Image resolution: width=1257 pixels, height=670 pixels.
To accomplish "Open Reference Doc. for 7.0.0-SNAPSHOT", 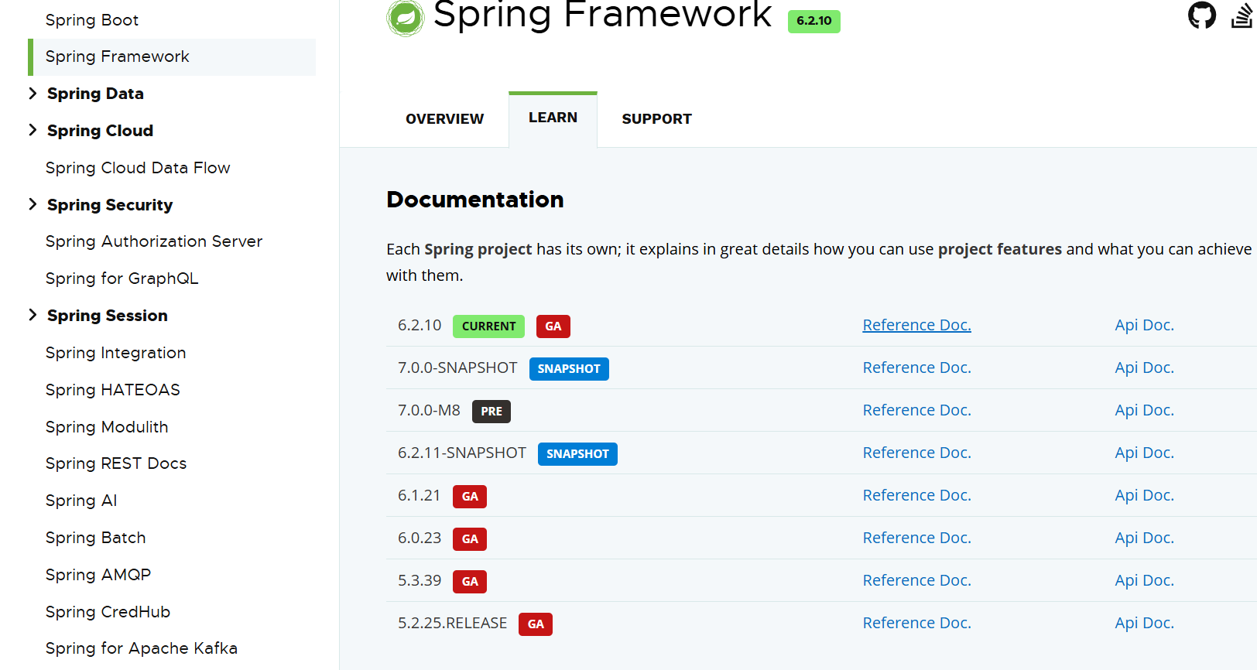I will [916, 367].
